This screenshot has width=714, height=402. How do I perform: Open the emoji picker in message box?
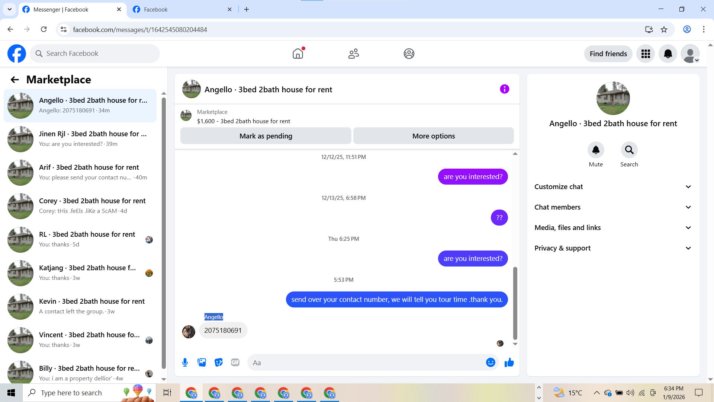click(491, 363)
